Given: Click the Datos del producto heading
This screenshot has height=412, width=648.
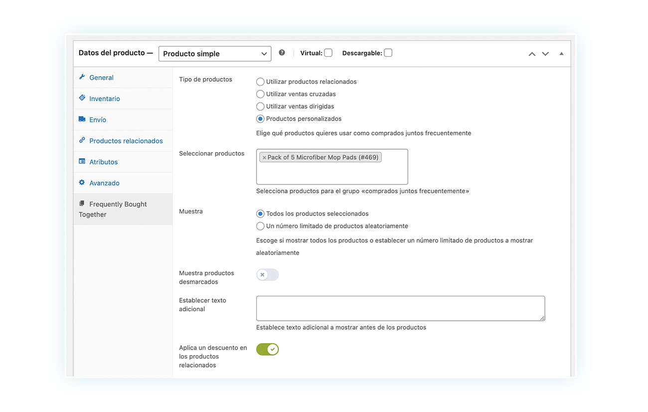Looking at the screenshot, I should tap(116, 53).
